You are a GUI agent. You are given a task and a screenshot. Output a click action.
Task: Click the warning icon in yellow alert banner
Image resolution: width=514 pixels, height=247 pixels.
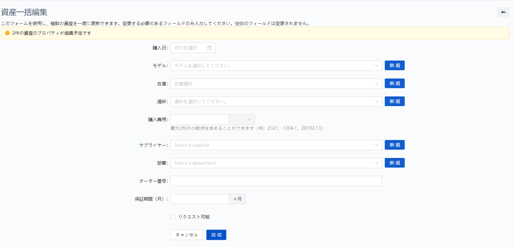[x=7, y=33]
